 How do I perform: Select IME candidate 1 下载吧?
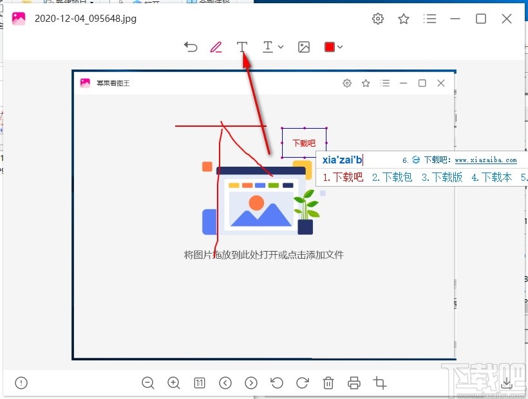tap(343, 177)
